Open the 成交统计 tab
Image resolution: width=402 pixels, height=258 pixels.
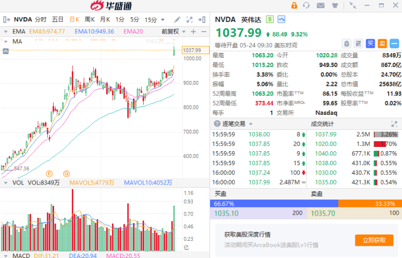pos(322,124)
